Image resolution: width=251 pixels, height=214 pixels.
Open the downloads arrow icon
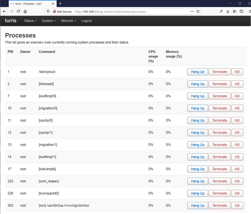(x=228, y=12)
